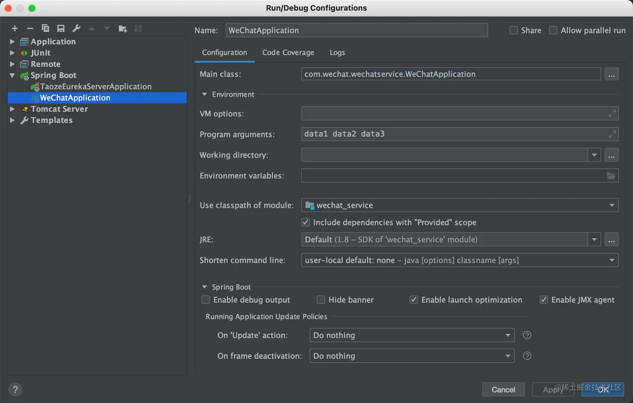Click the Copy Configuration icon
The image size is (633, 403).
[x=45, y=28]
